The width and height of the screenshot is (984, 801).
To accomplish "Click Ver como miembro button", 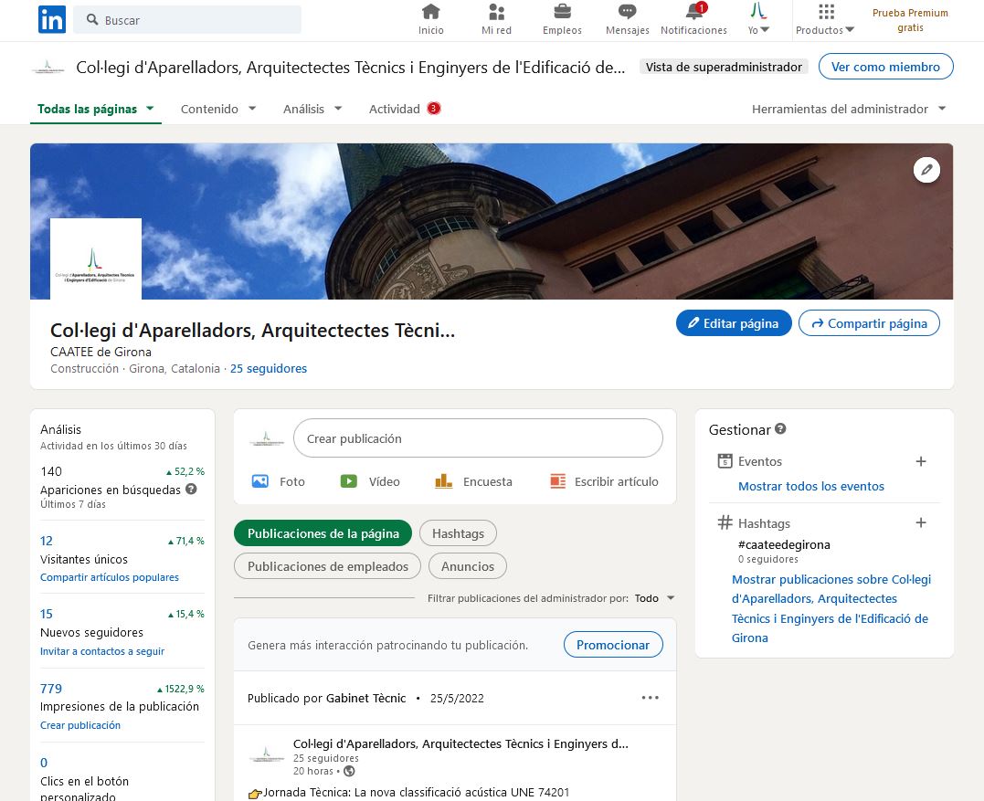I will click(x=885, y=67).
